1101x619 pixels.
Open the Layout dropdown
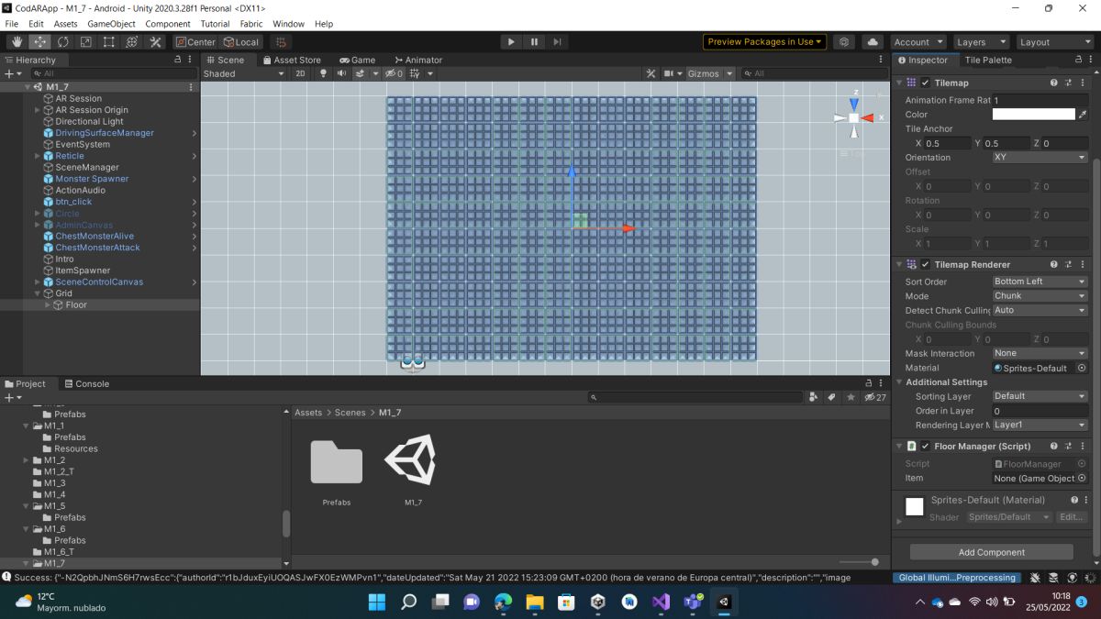click(1054, 41)
